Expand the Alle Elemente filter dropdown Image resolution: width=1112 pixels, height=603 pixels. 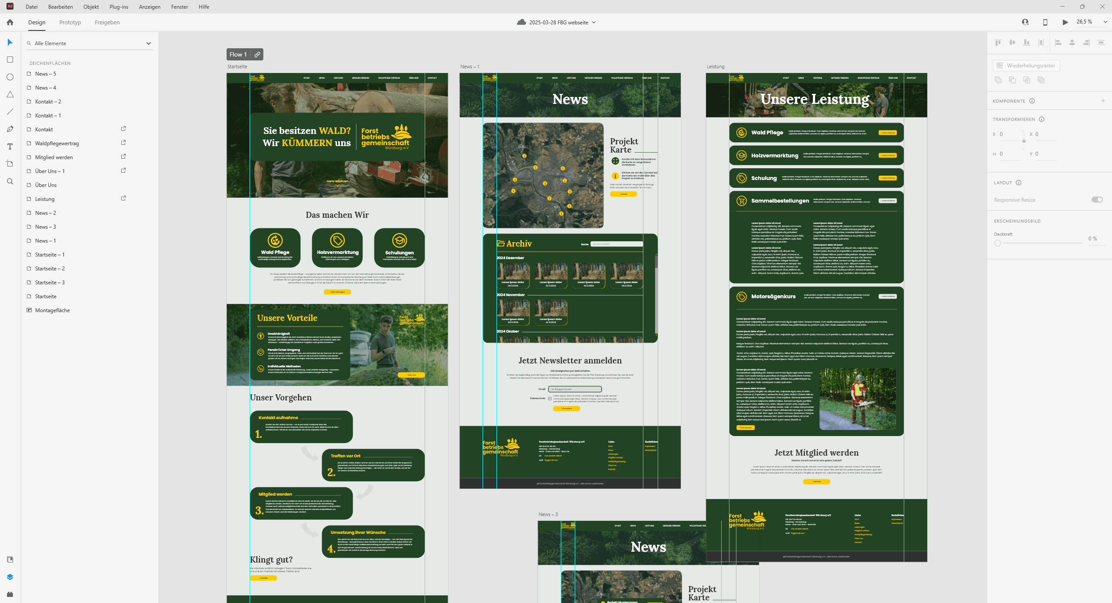pyautogui.click(x=149, y=43)
